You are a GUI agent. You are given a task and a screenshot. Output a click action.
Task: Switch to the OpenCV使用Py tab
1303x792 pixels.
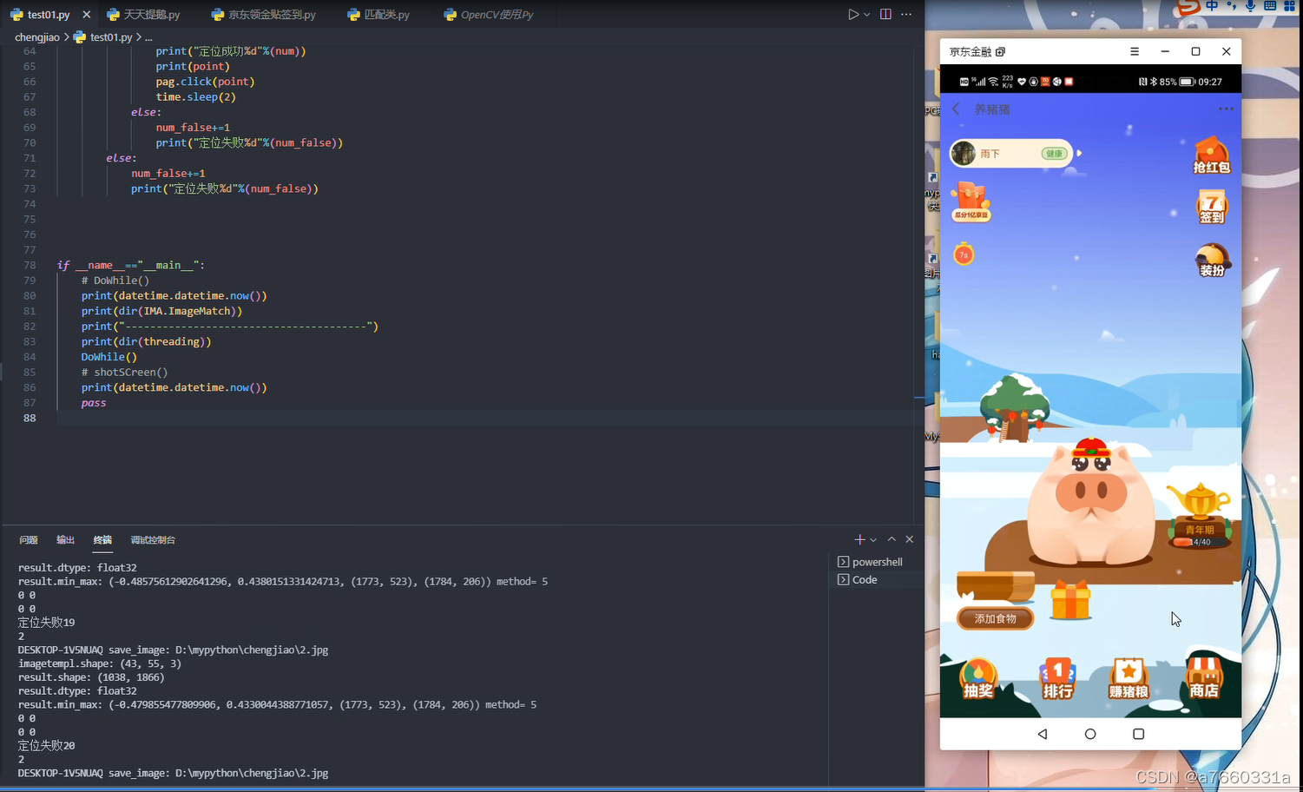489,15
